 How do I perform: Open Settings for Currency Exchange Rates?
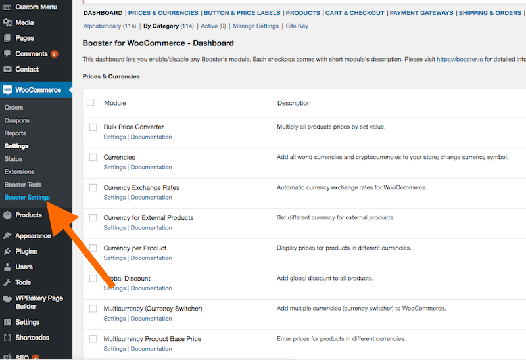click(x=114, y=198)
